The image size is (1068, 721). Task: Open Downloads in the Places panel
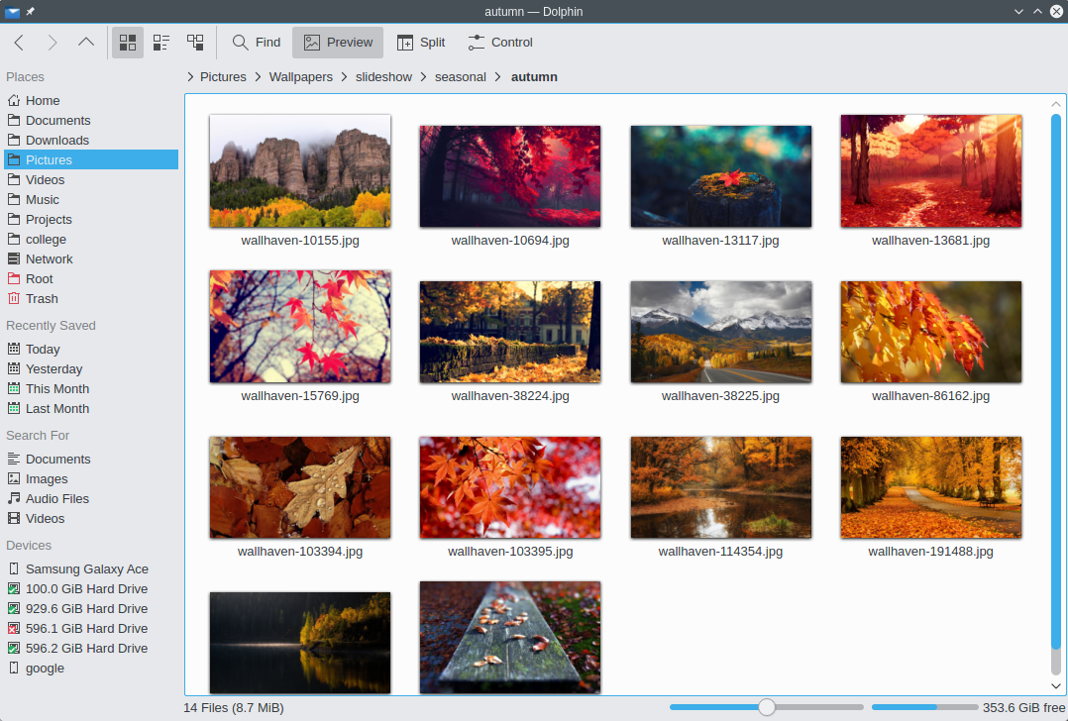(x=56, y=140)
